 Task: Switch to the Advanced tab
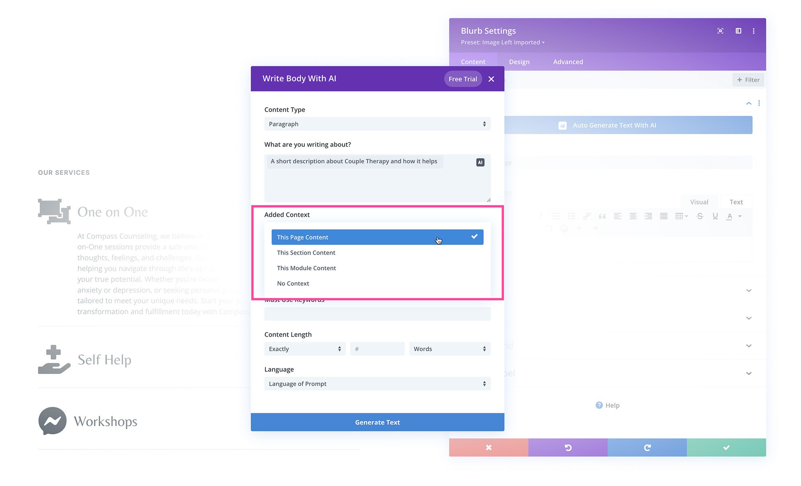tap(568, 61)
